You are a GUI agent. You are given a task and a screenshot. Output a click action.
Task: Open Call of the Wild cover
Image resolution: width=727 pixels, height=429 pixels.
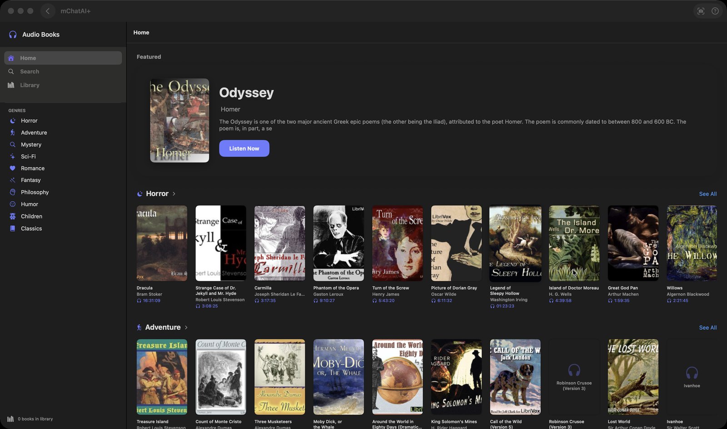pos(515,377)
